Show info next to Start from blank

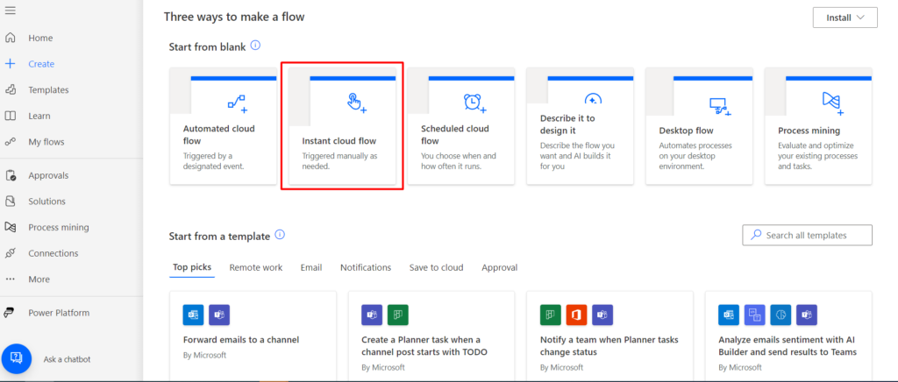(x=255, y=46)
